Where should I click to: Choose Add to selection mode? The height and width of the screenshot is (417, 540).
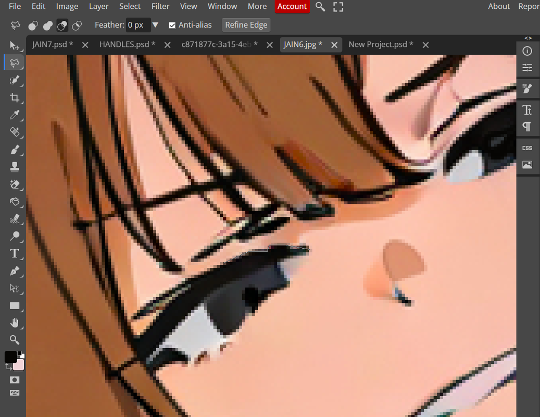point(47,26)
